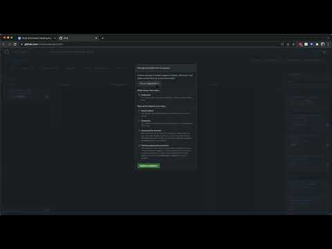Screen dimensions: 332x249
Task: Open the browser three-dot menu
Action: coord(328,44)
